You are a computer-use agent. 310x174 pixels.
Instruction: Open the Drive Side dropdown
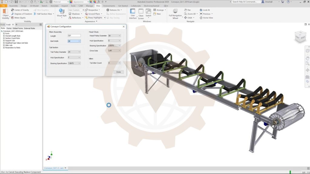[114, 51]
